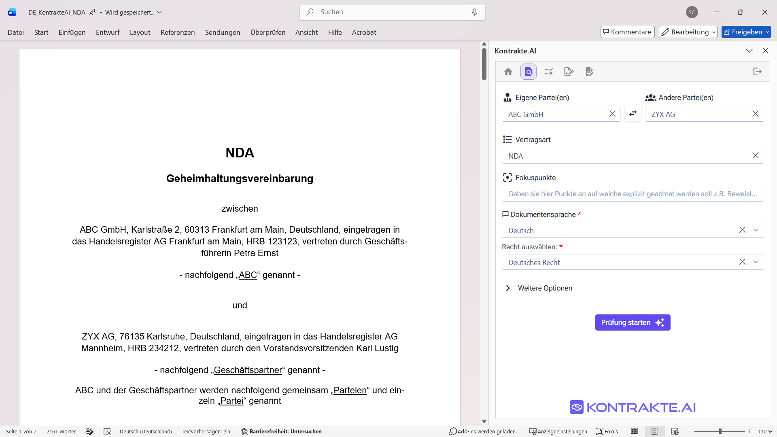The width and height of the screenshot is (777, 437).
Task: Log out via the exit icon in panel
Action: pos(758,72)
